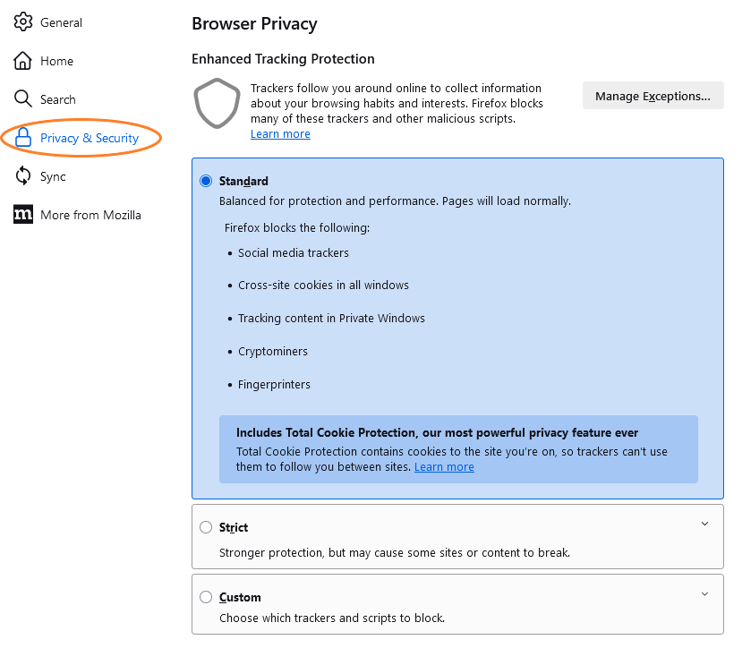Screen dimensions: 742x648
Task: Select the Strict protection radio button
Action: click(206, 527)
